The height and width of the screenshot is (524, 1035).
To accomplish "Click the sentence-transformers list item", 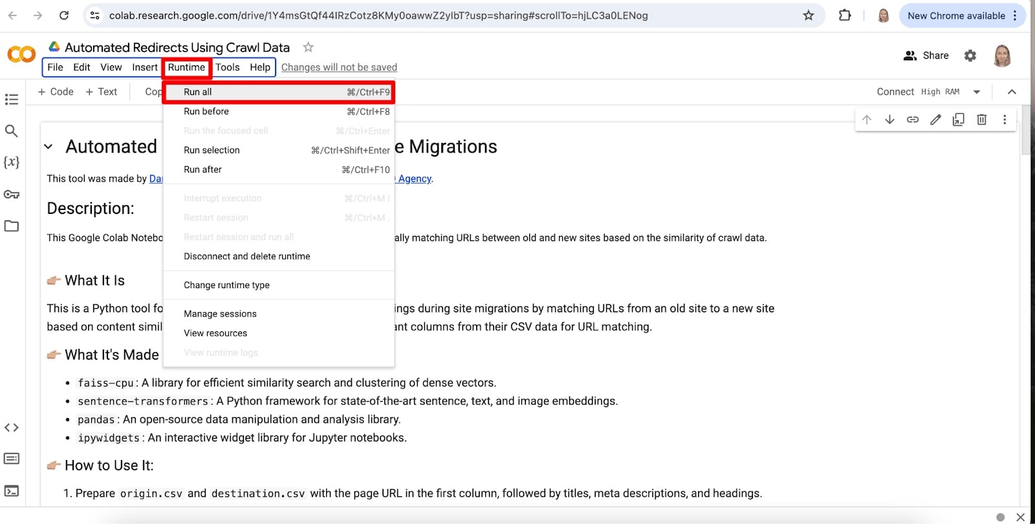I will (348, 401).
